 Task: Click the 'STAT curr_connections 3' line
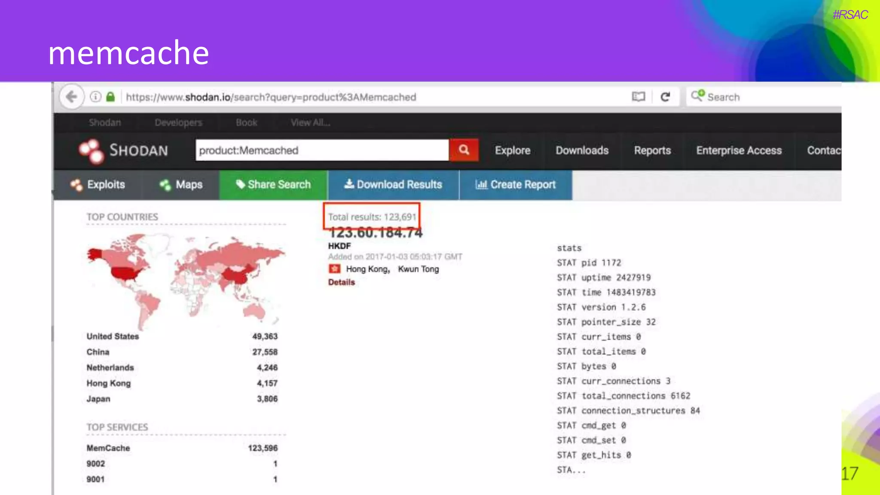point(614,381)
